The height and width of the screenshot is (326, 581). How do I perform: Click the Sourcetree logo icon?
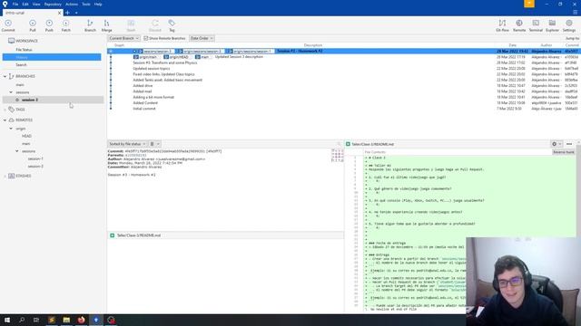[5, 4]
